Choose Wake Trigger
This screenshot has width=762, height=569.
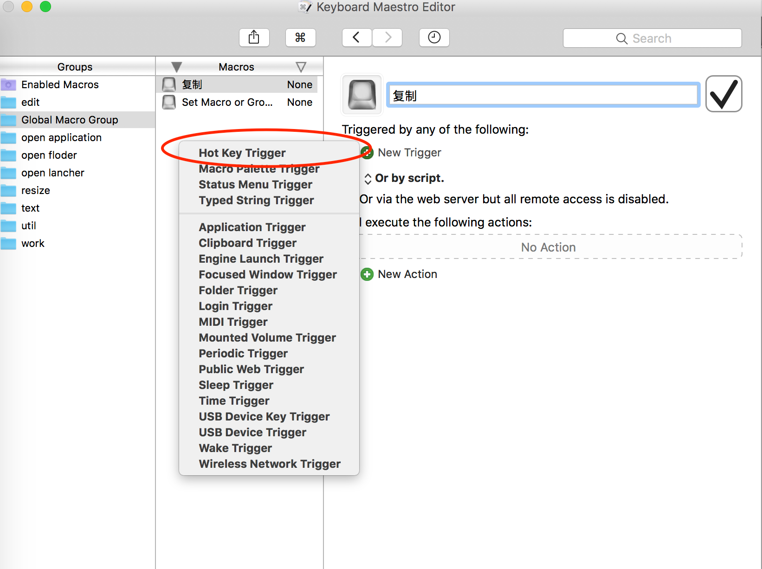[269, 448]
